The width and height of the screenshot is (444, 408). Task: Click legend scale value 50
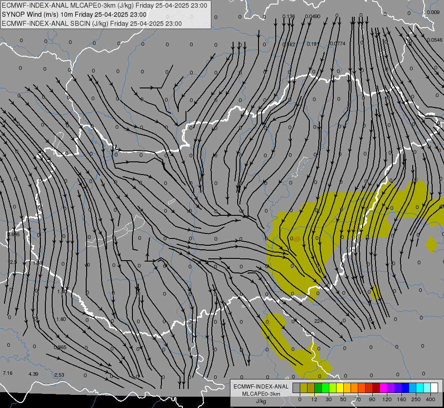click(343, 399)
